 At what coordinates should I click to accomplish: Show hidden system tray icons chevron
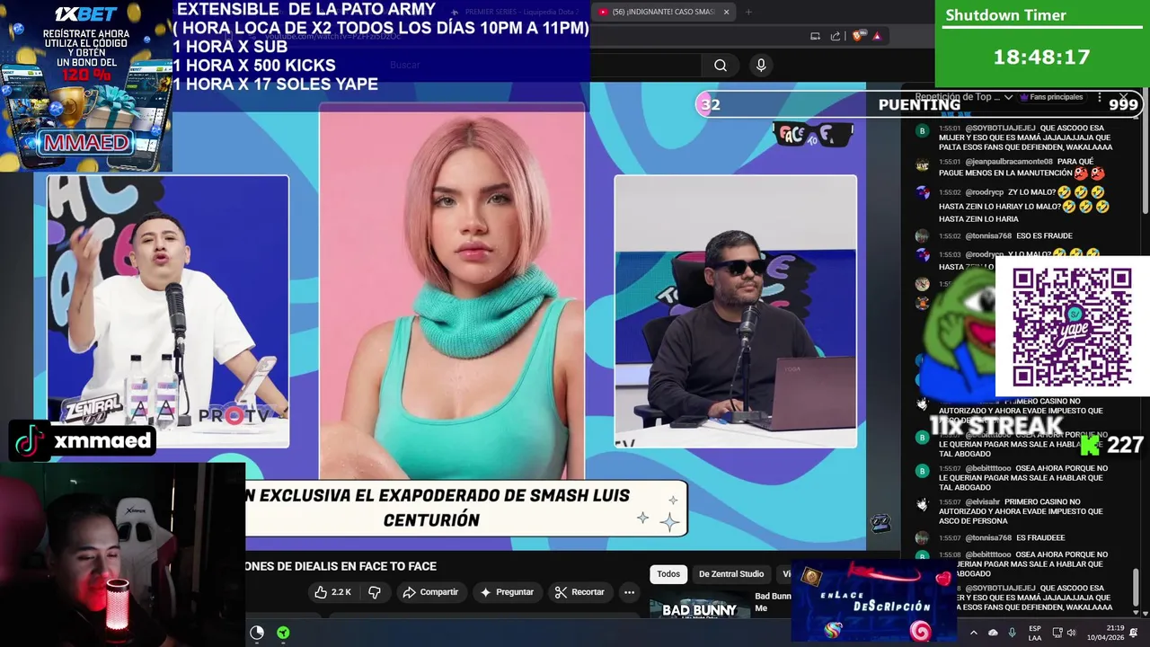(973, 633)
